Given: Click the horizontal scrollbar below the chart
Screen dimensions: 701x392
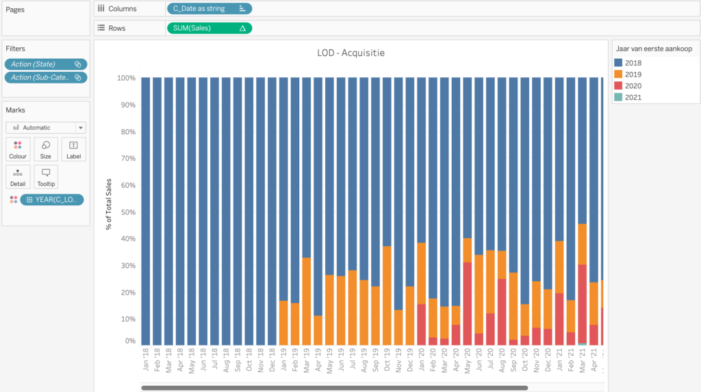Looking at the screenshot, I should point(334,388).
